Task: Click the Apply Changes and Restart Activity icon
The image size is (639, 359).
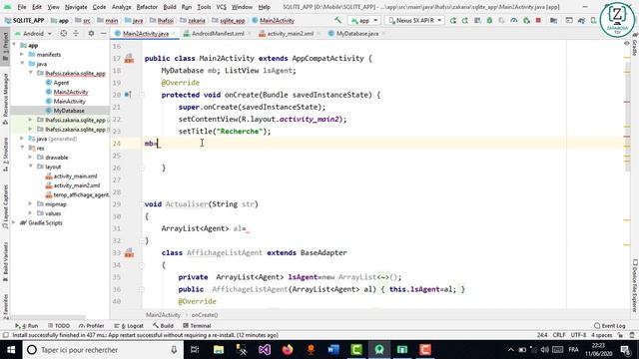Action: click(x=465, y=20)
